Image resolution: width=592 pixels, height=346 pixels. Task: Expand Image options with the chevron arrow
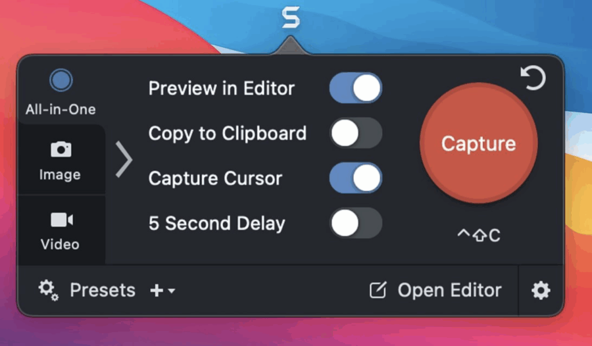pyautogui.click(x=124, y=159)
